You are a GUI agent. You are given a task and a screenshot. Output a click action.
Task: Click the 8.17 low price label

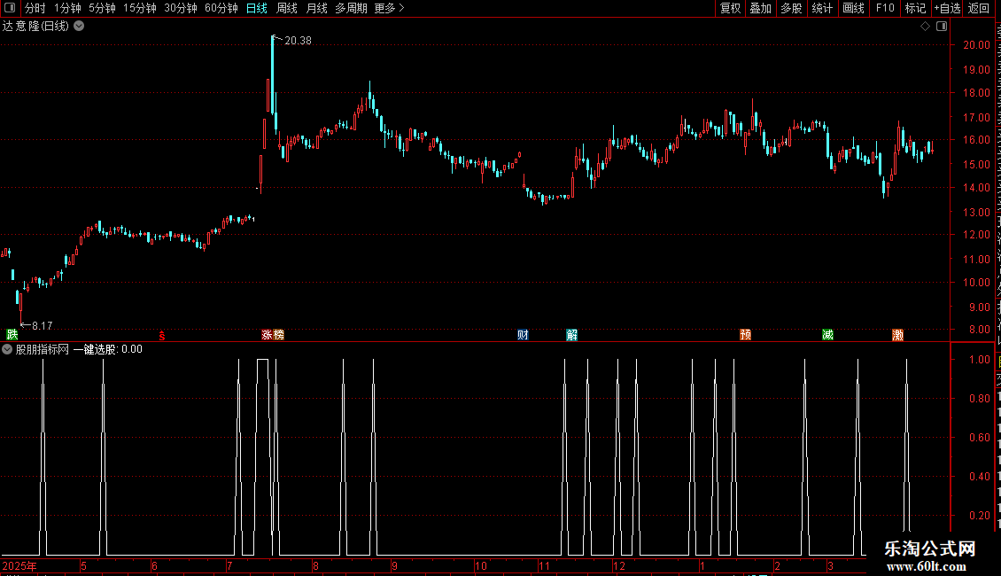[x=43, y=326]
